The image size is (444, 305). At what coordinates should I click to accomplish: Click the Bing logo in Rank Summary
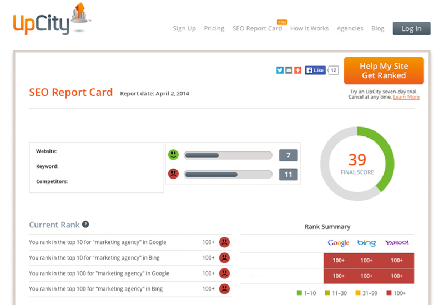[366, 243]
